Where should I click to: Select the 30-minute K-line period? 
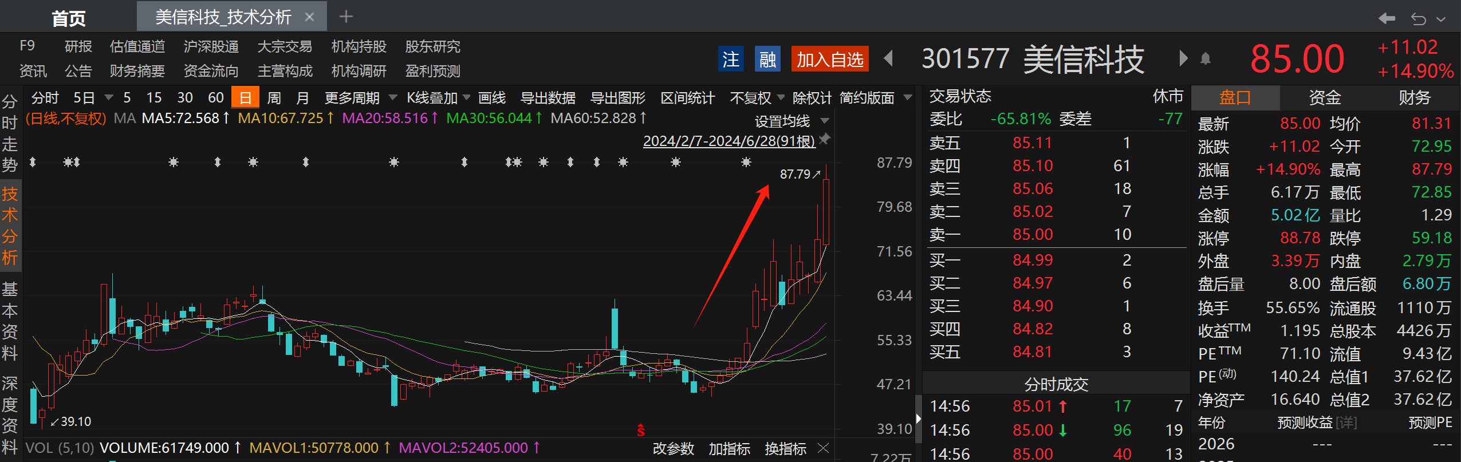point(185,98)
